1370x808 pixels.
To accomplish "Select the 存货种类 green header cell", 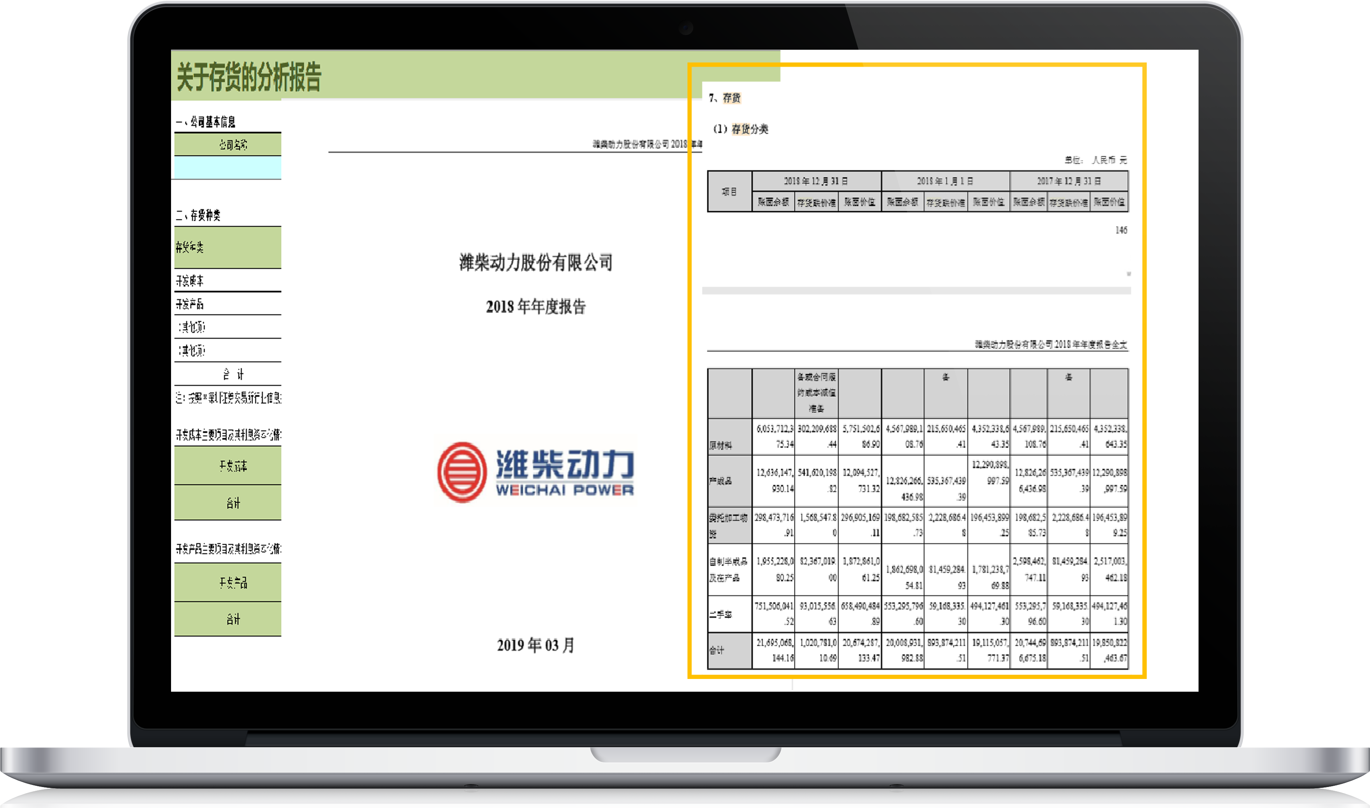I will pos(228,248).
